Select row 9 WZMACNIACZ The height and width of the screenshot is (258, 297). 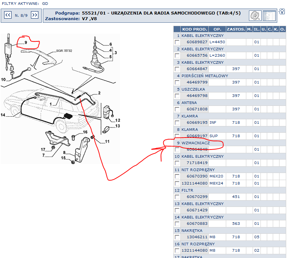[x=230, y=143]
